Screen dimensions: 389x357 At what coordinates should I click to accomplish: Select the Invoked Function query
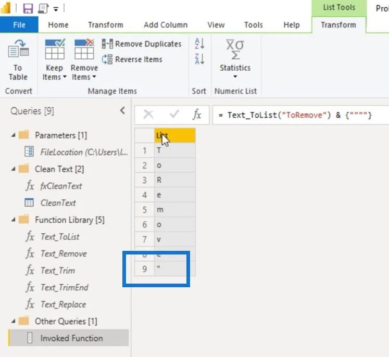(x=68, y=338)
